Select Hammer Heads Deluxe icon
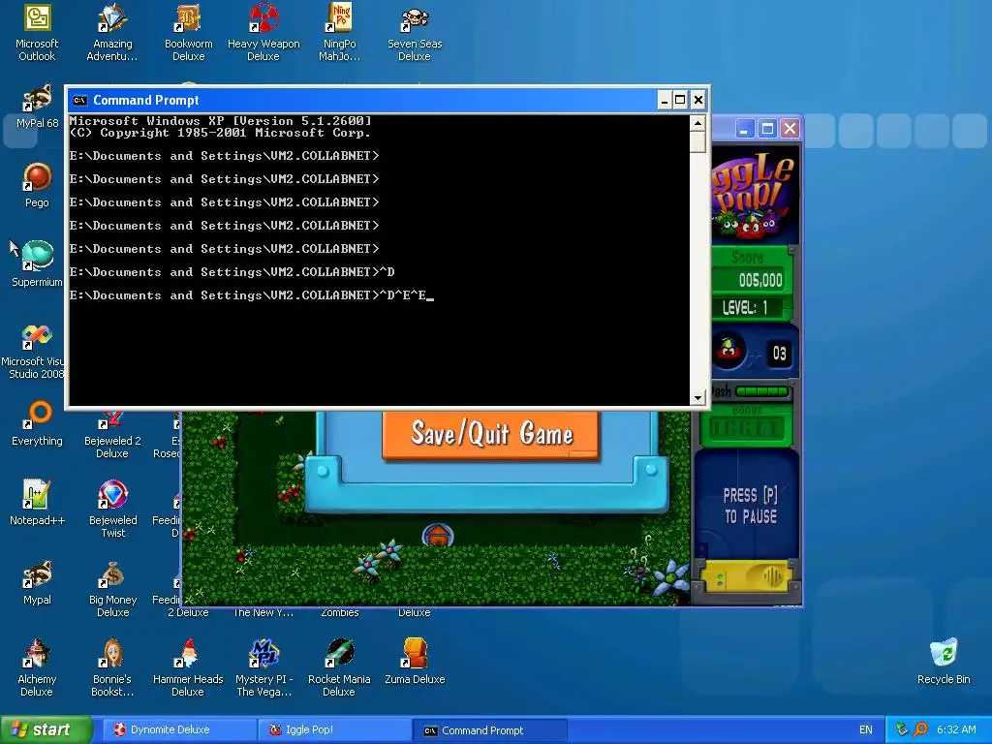992x744 pixels. tap(188, 668)
